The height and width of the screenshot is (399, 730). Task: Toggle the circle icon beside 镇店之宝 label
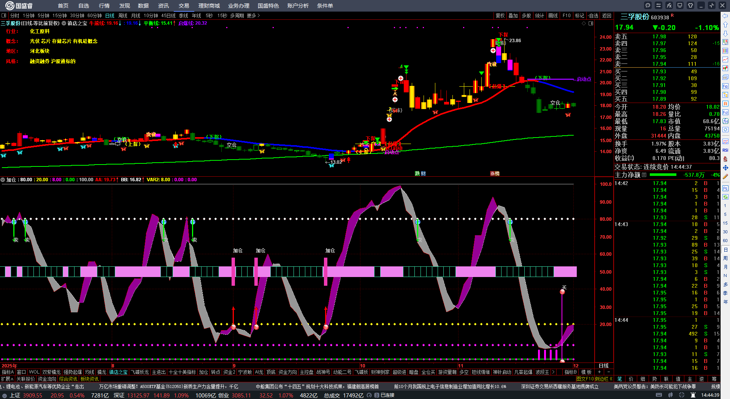tap(64, 23)
